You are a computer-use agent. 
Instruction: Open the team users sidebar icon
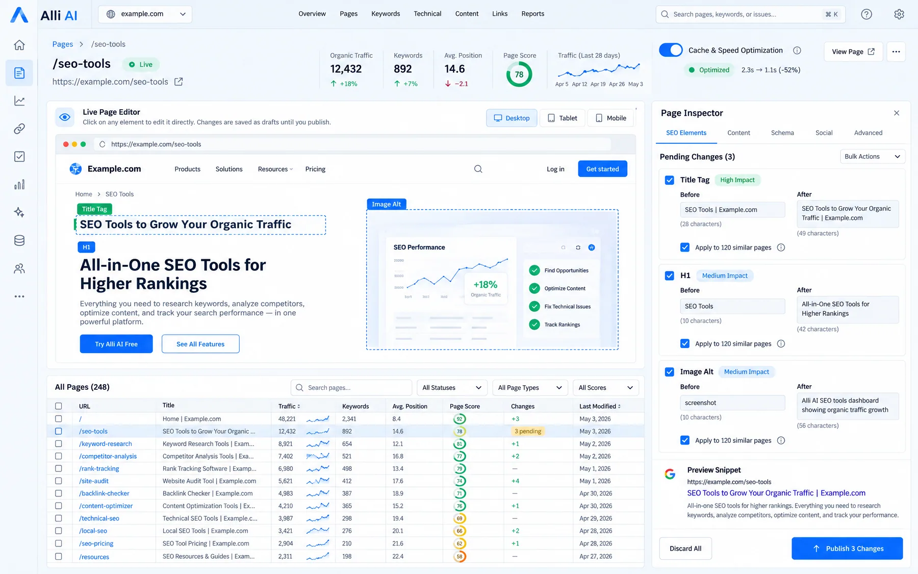[x=19, y=268]
